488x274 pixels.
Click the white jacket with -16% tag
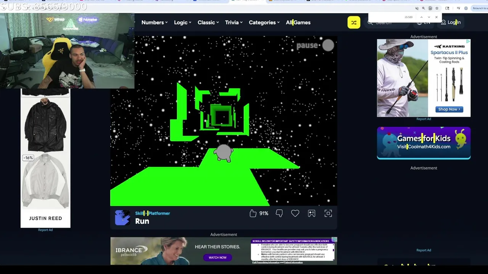pyautogui.click(x=45, y=181)
